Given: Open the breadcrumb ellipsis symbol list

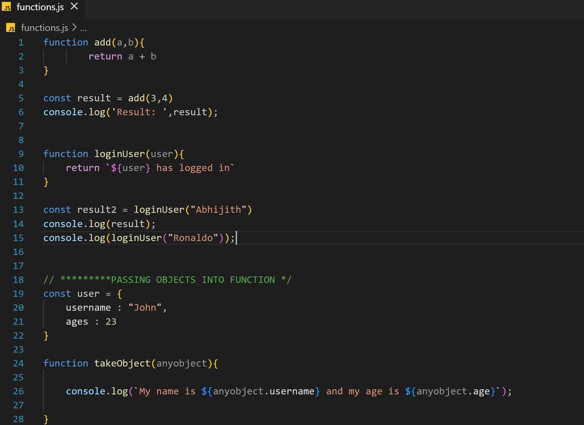Looking at the screenshot, I should (x=83, y=28).
